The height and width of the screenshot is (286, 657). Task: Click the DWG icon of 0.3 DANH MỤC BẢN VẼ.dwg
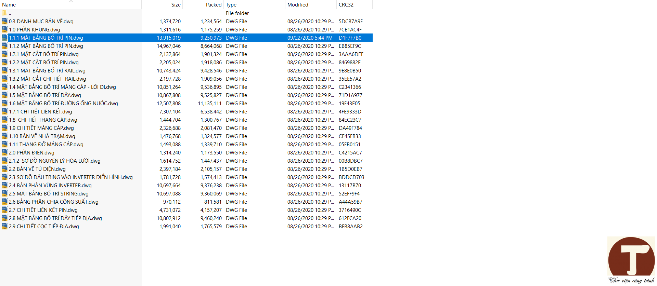point(5,21)
